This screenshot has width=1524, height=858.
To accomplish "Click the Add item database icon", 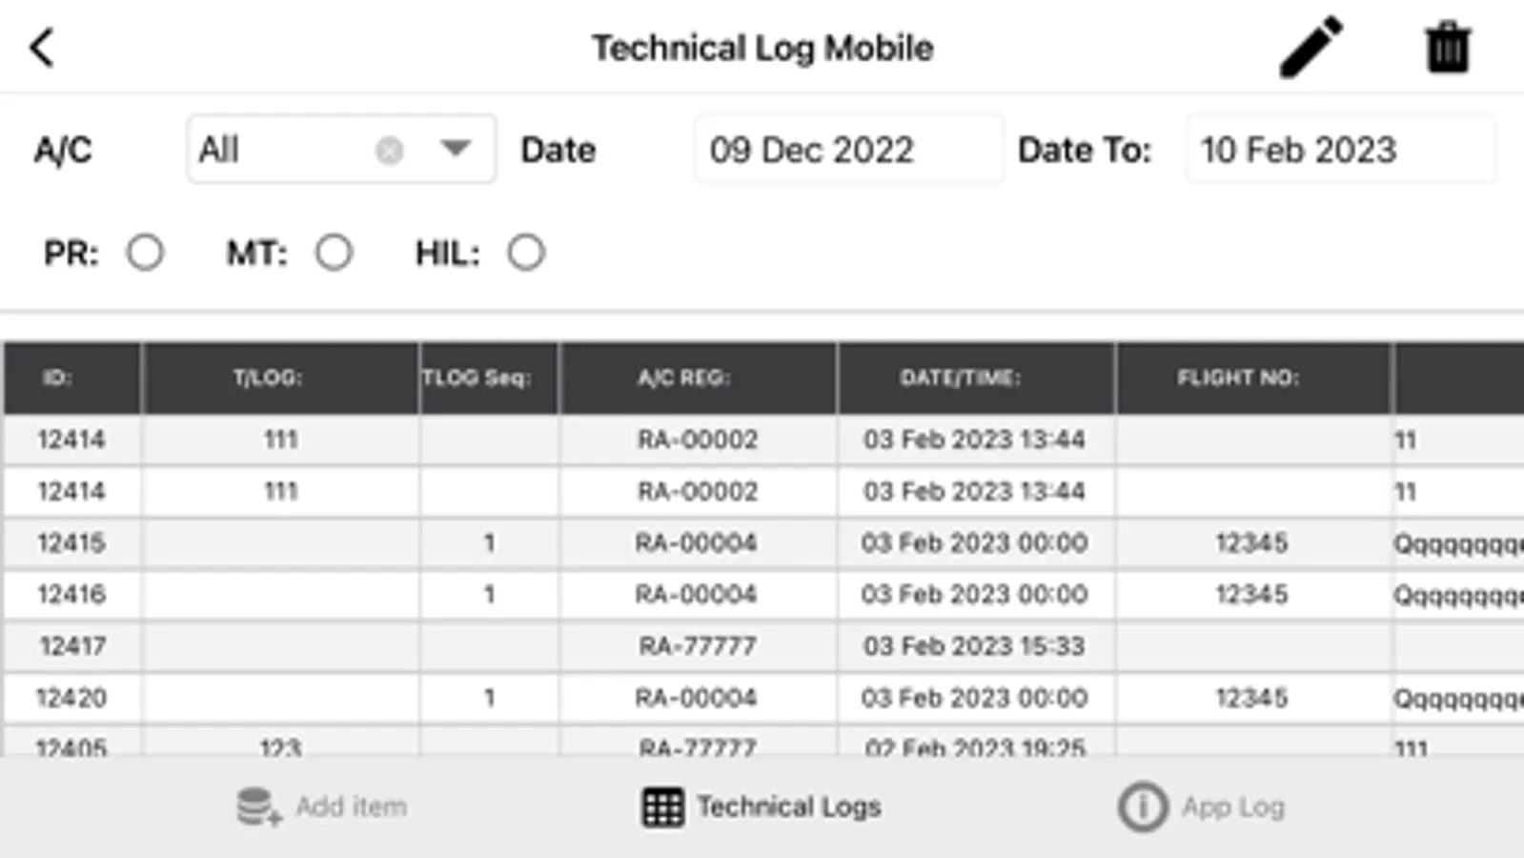I will click(x=258, y=807).
